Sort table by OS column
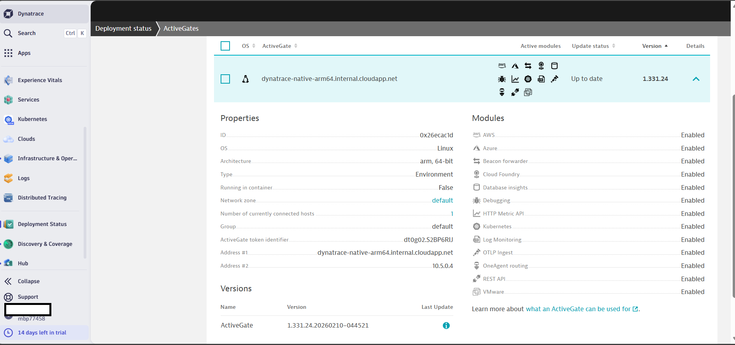 tap(248, 46)
